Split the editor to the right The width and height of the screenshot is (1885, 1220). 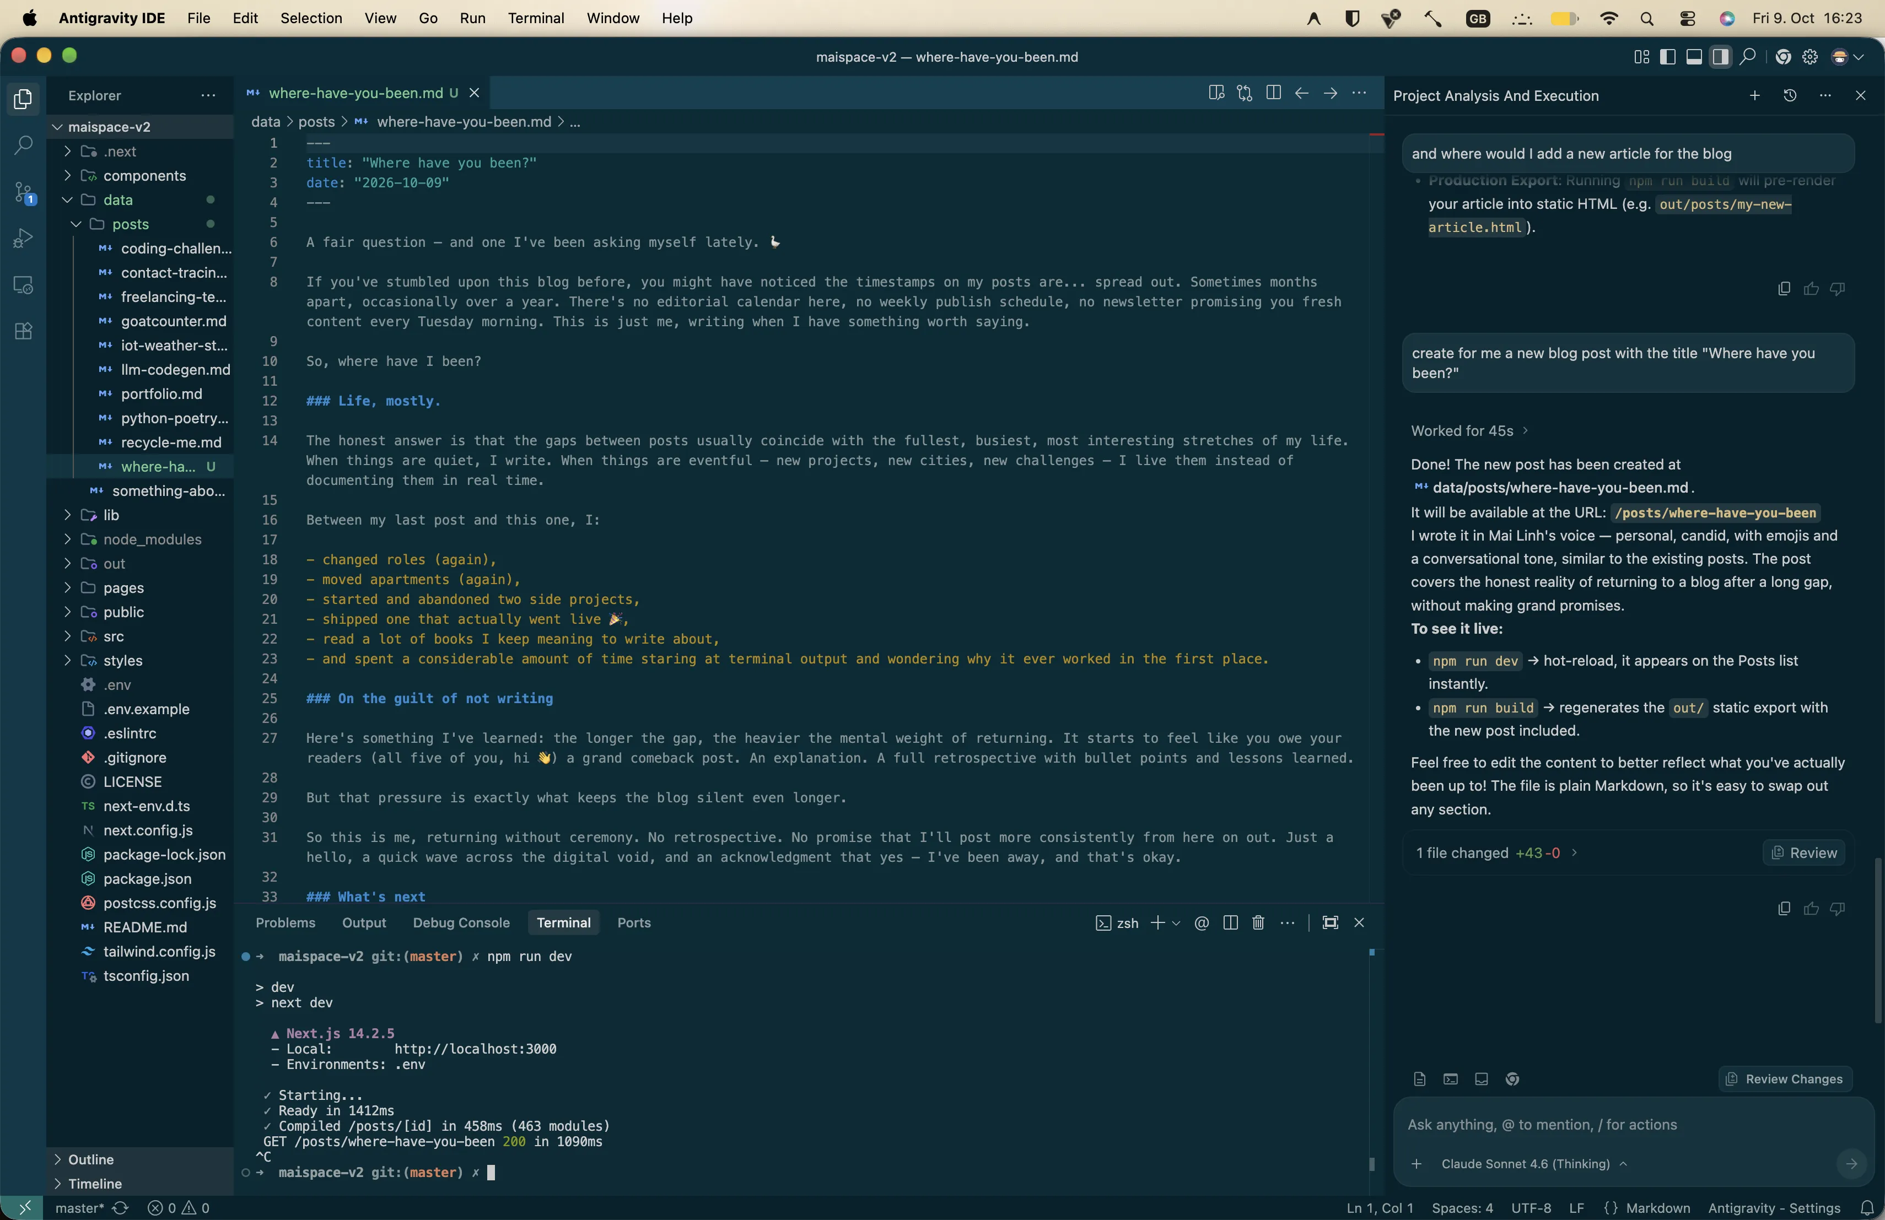(x=1274, y=94)
